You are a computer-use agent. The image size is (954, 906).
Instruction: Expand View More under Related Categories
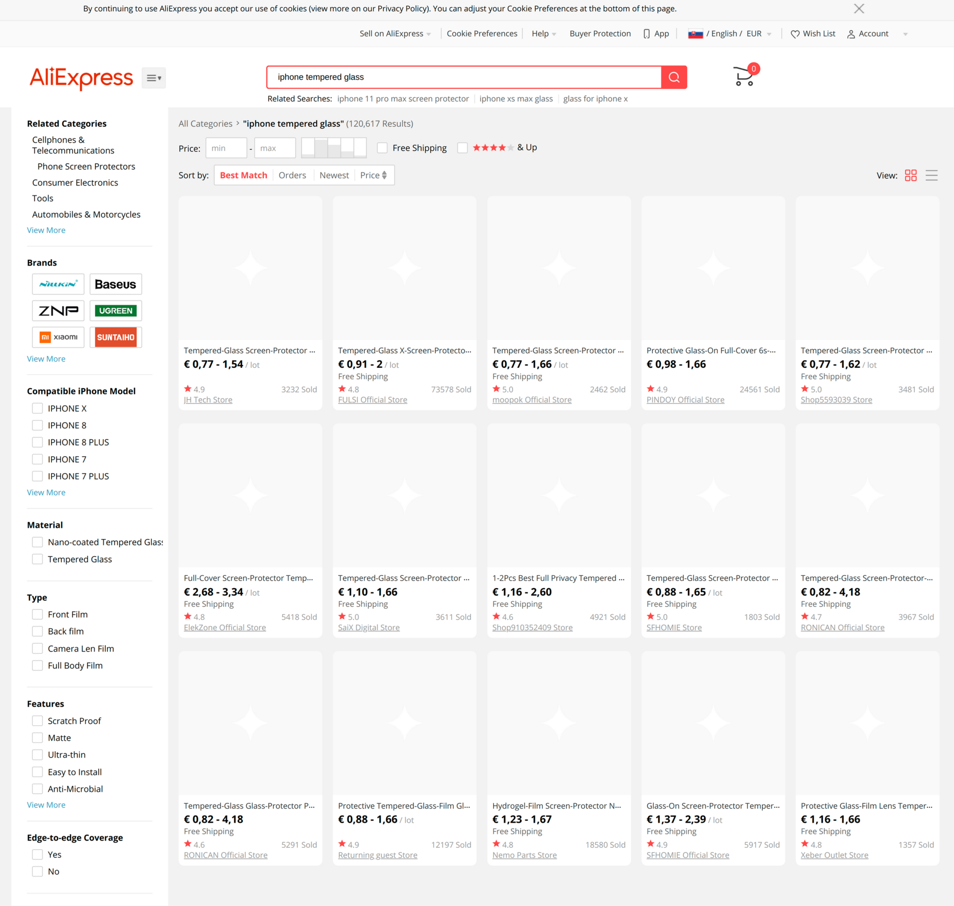(46, 230)
